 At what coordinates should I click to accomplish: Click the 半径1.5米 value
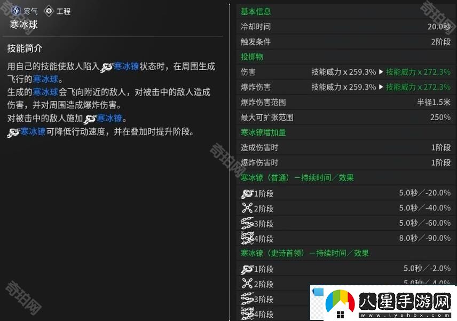click(x=434, y=103)
